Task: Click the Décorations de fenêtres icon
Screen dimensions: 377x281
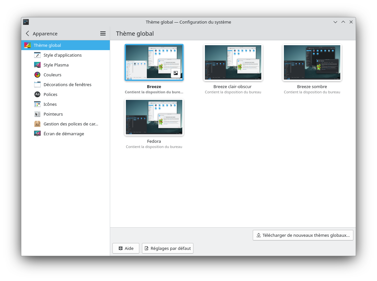Action: [37, 84]
